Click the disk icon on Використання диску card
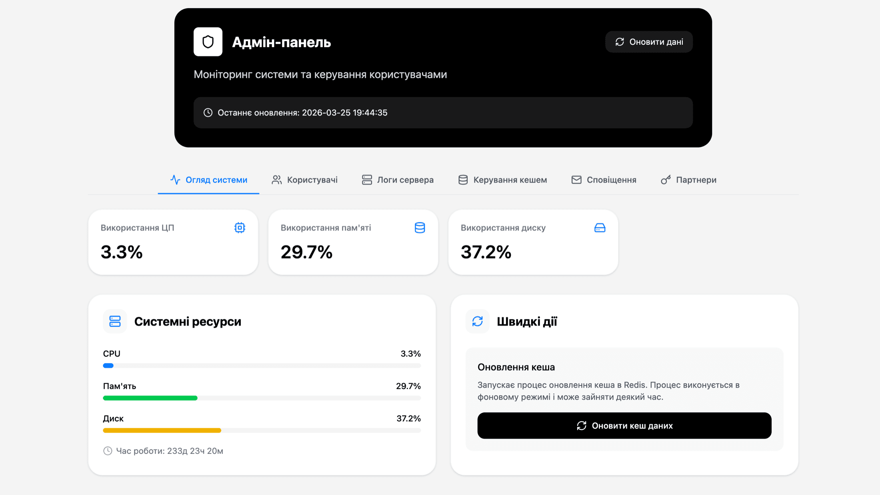 [599, 228]
